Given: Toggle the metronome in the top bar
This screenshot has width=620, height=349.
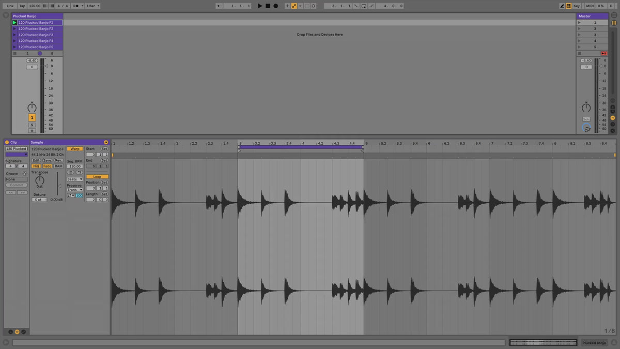Looking at the screenshot, I should pyautogui.click(x=76, y=6).
